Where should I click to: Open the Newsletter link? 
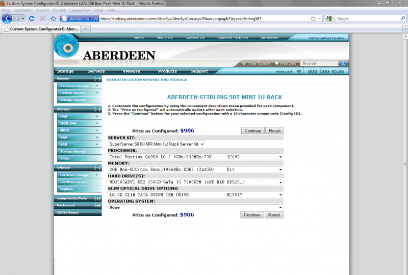pos(269,38)
